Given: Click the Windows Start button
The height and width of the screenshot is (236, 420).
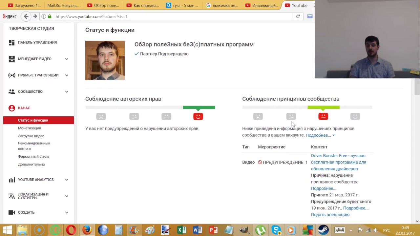Looking at the screenshot, I should coord(7,230).
